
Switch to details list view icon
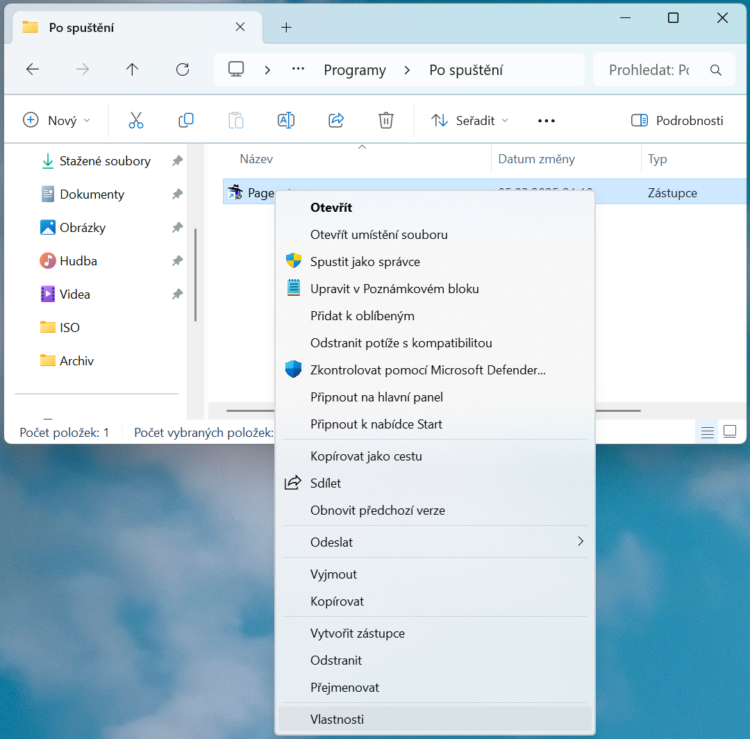(x=708, y=433)
